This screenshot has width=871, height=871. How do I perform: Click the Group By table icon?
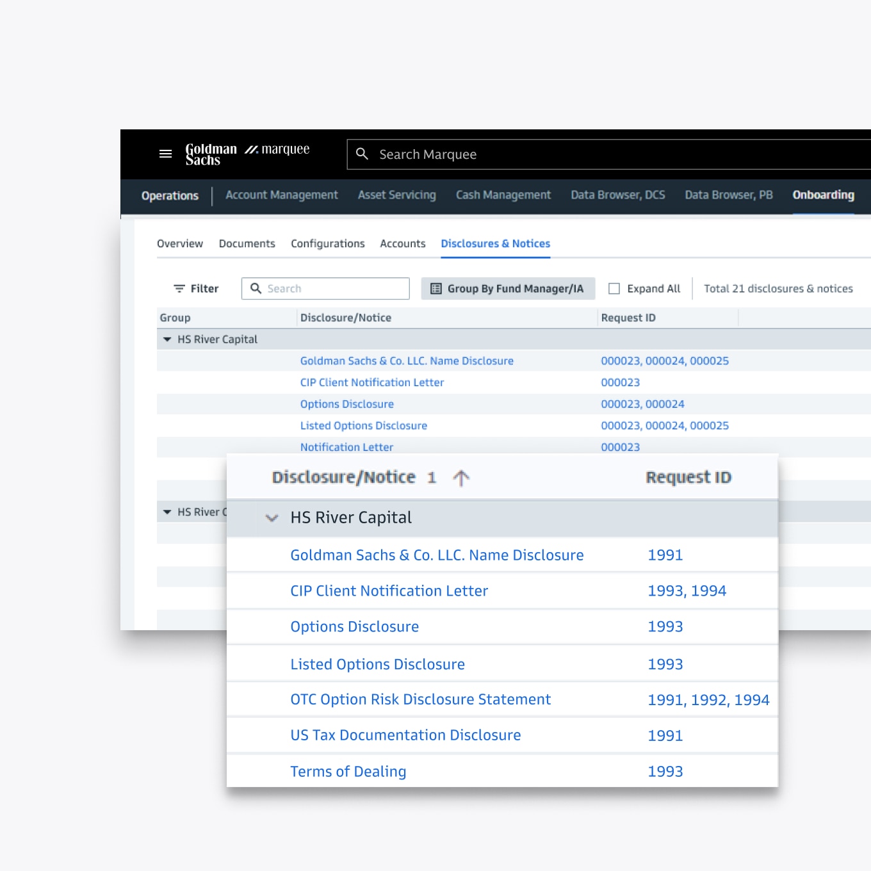click(x=436, y=289)
